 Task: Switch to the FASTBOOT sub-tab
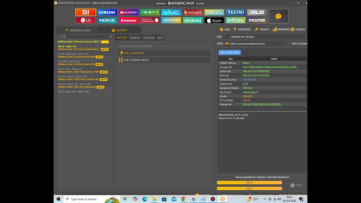(135, 38)
